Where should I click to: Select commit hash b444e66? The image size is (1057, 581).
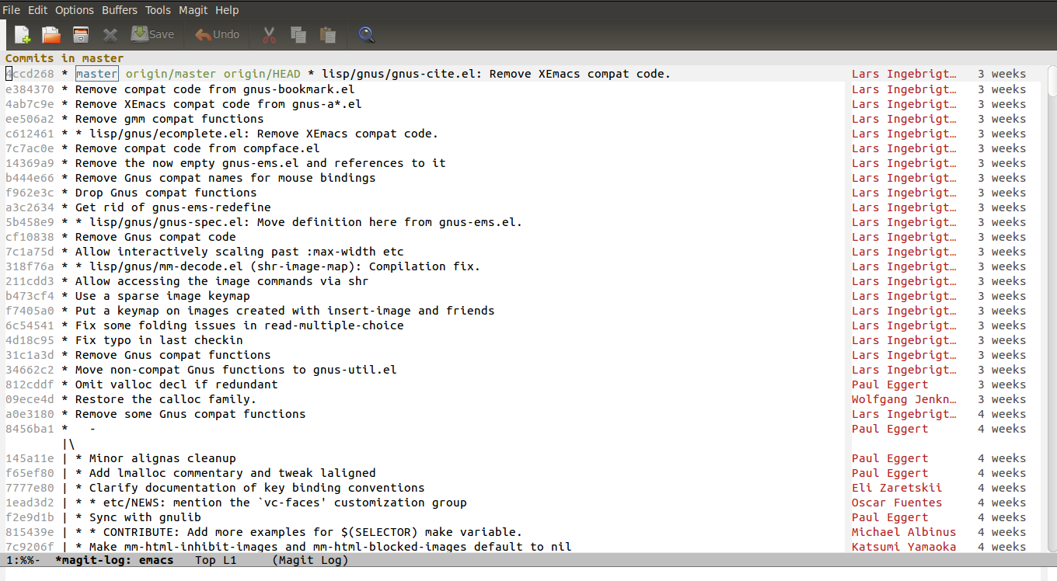[30, 178]
